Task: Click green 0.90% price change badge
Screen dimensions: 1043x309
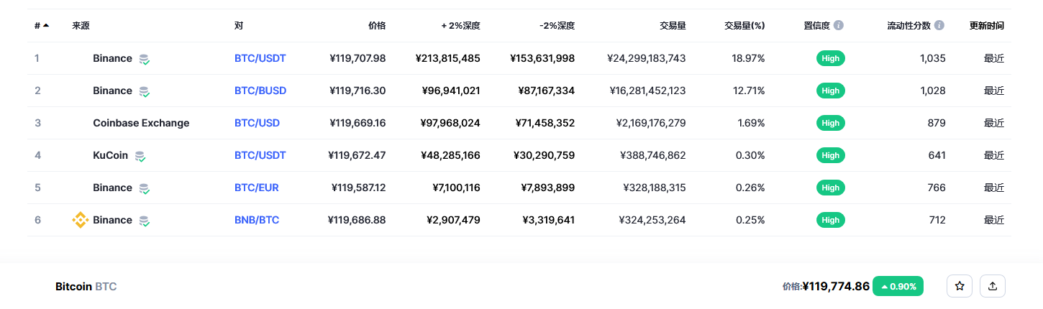Action: coord(898,286)
